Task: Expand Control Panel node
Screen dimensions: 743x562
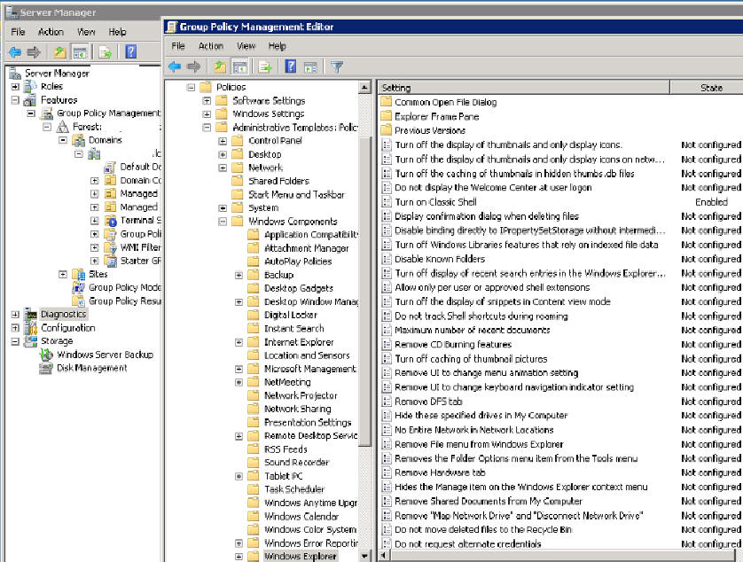Action: click(223, 141)
